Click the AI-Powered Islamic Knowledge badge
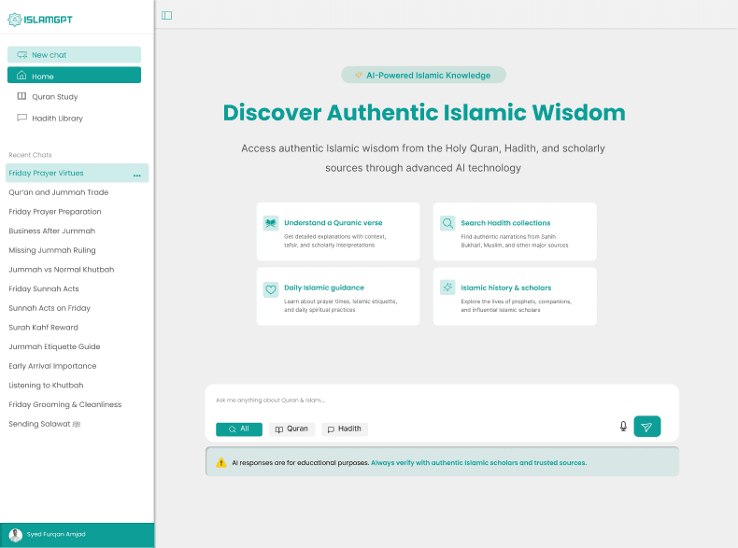 tap(423, 76)
